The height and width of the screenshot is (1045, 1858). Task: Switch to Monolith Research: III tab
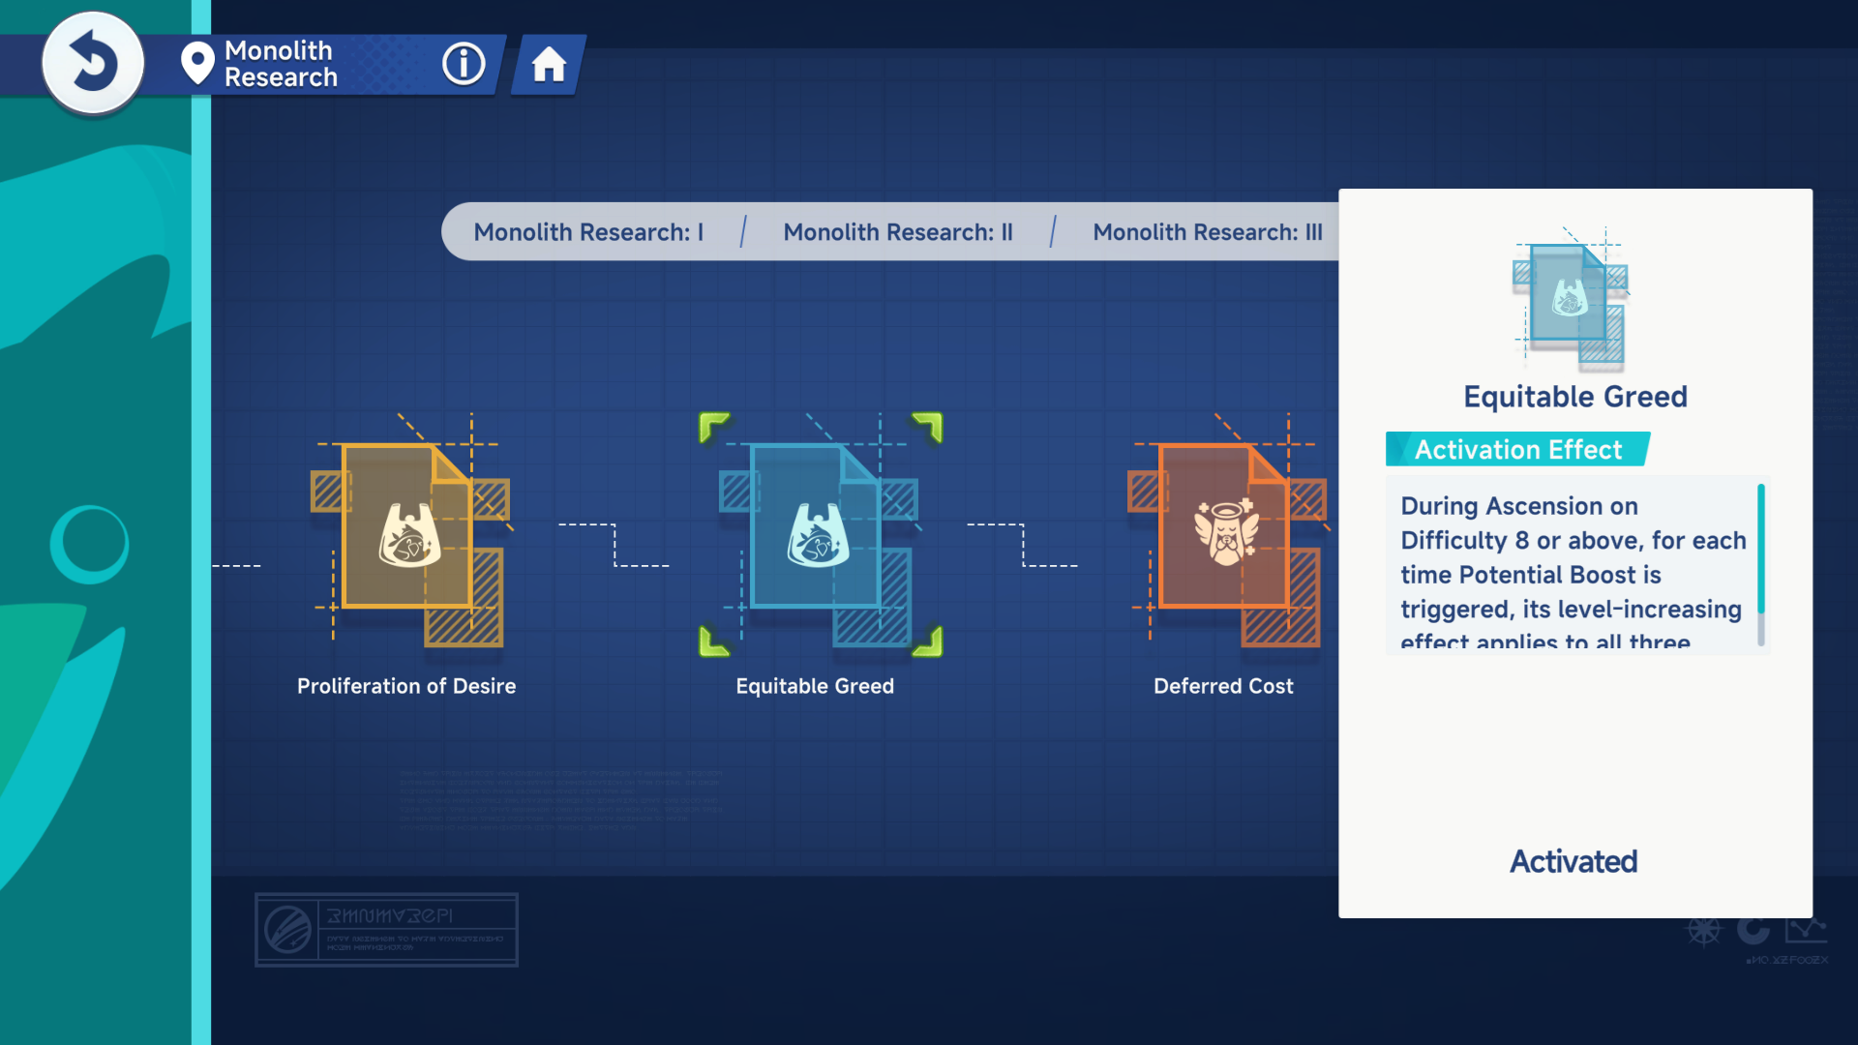click(1207, 232)
